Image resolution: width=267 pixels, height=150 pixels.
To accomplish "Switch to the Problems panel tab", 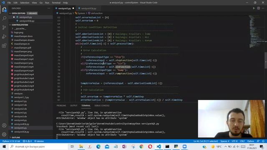I will 61,105.
